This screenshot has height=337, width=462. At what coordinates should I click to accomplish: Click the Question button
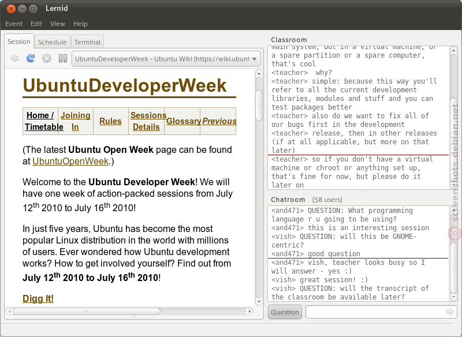pyautogui.click(x=285, y=312)
